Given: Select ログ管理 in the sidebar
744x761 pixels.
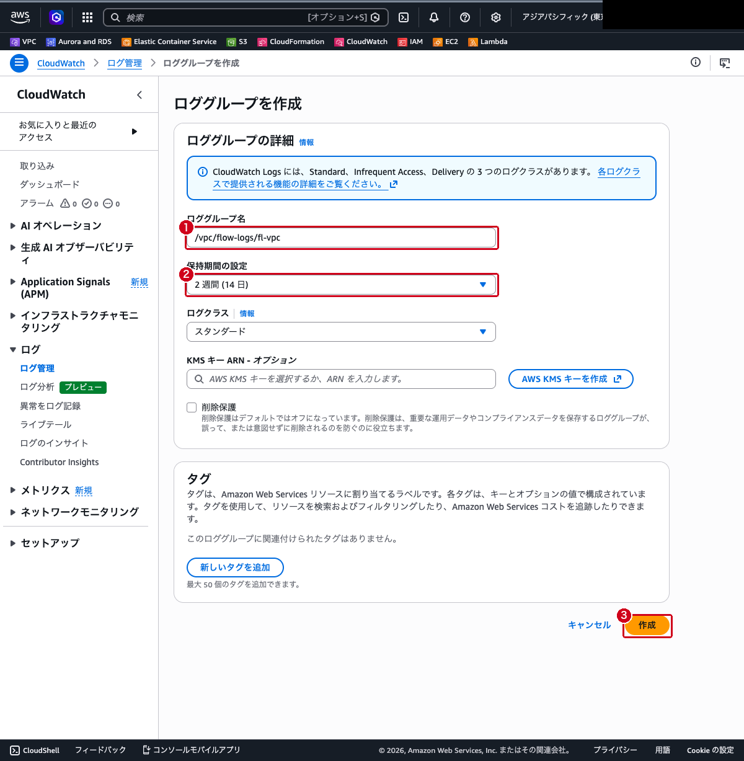Looking at the screenshot, I should pos(37,368).
